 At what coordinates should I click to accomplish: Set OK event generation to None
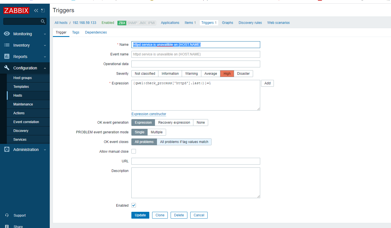[201, 123]
